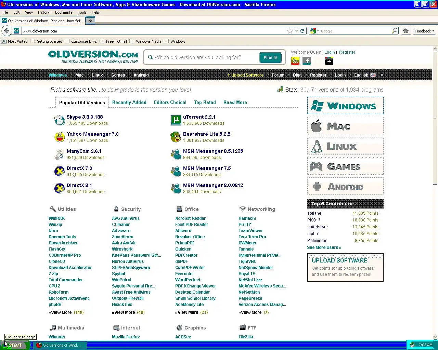Select the Popular Old Versions tab
This screenshot has height=350, width=438.
coord(82,103)
